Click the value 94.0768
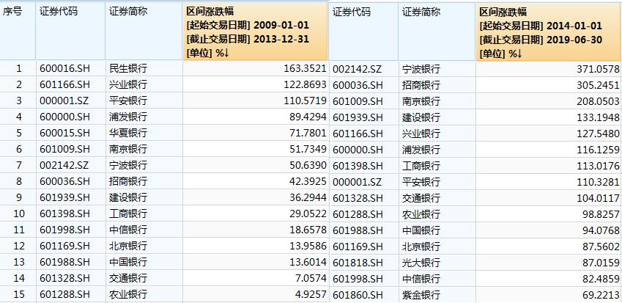Screen dimensions: 622x303 (601, 230)
